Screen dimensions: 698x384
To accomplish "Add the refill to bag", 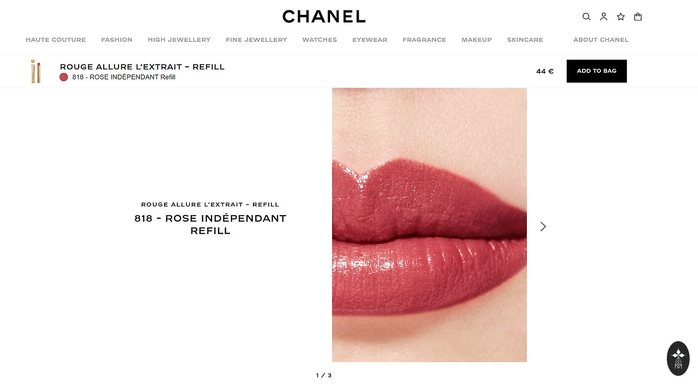I will pyautogui.click(x=596, y=71).
